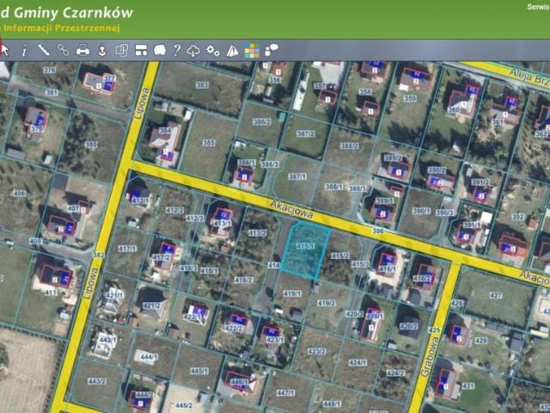
Task: Activate the street view pegman tool
Action: 102,50
